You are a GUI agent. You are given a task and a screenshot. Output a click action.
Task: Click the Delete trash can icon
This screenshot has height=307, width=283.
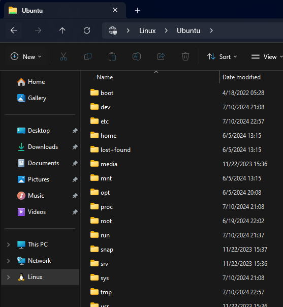(x=185, y=56)
